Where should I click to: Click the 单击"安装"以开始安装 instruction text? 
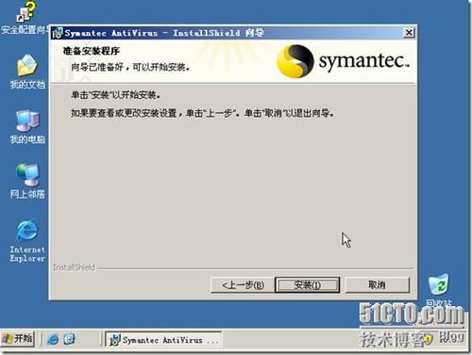pyautogui.click(x=116, y=94)
